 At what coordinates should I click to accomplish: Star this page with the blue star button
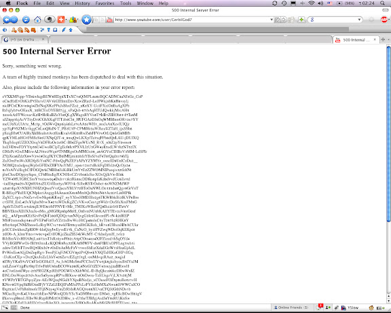click(86, 20)
